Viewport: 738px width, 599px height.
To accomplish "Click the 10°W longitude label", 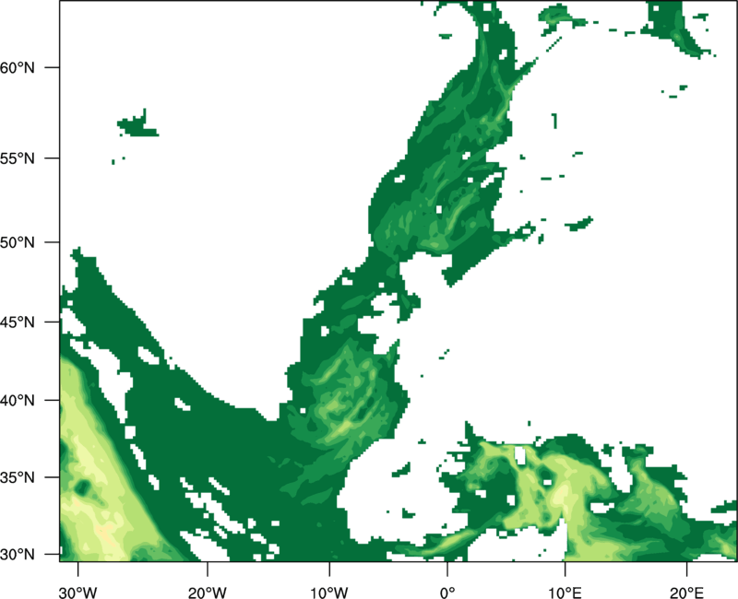I will [x=329, y=593].
